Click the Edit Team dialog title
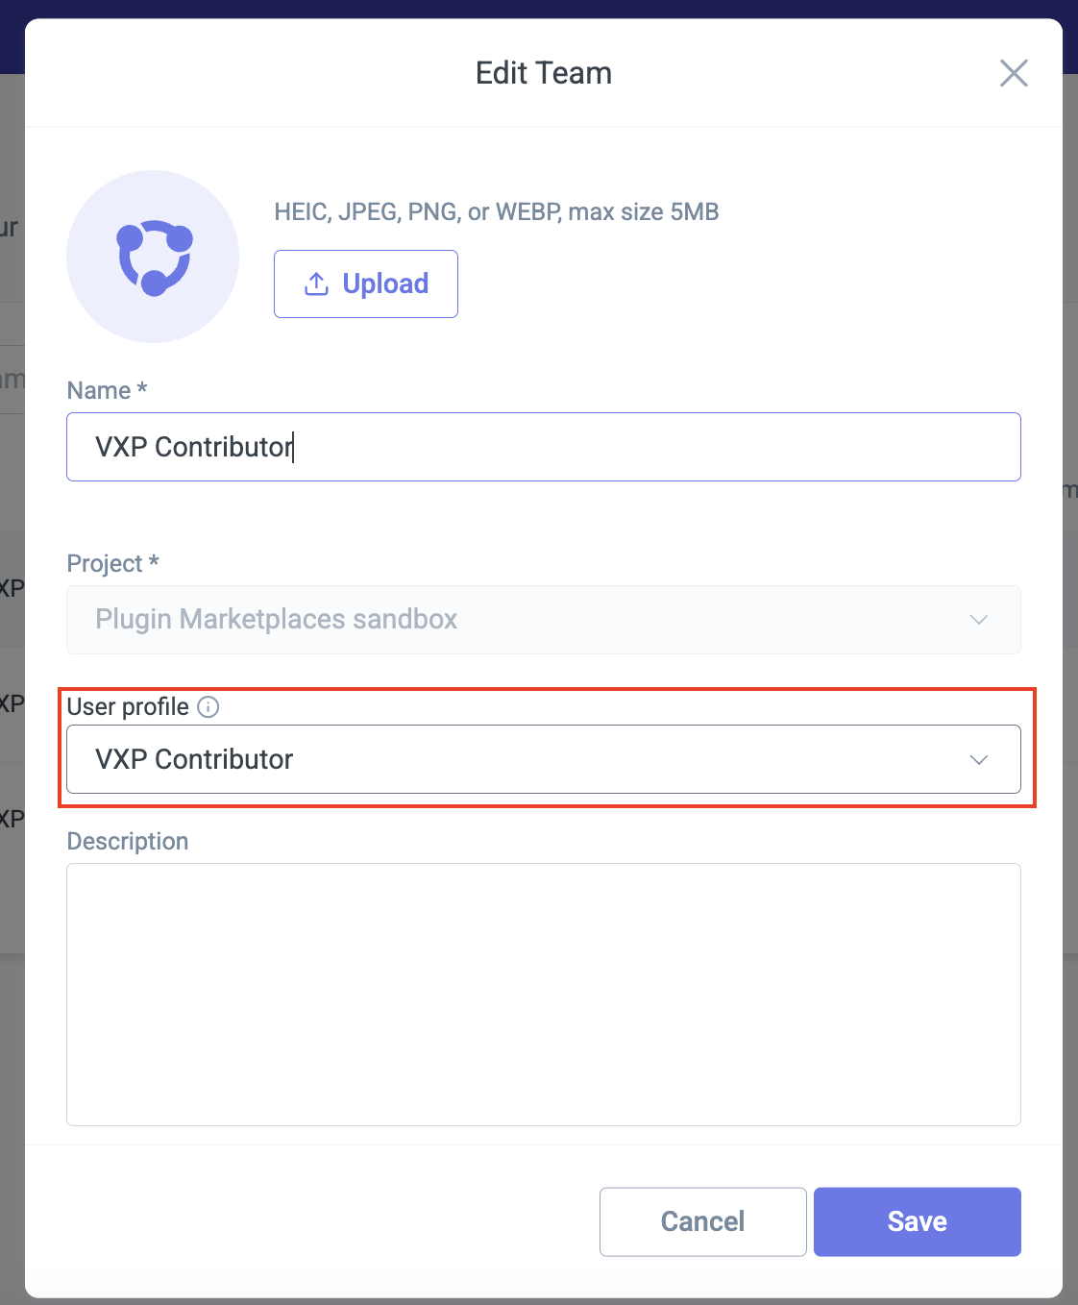1078x1305 pixels. (x=543, y=73)
